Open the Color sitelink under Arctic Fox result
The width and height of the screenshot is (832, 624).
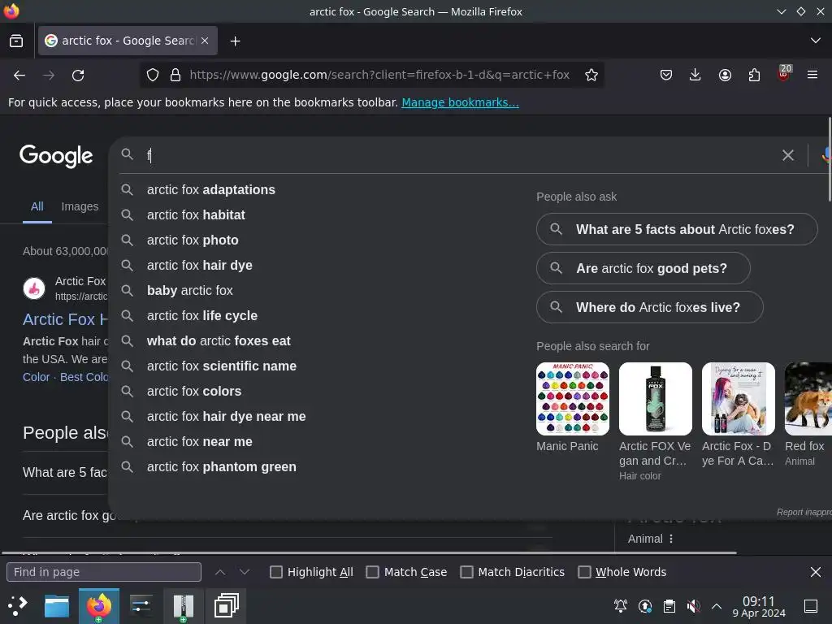point(36,377)
